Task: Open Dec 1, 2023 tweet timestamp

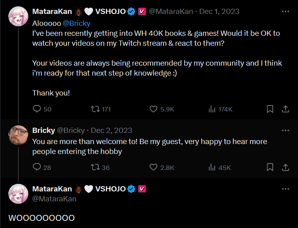Action: click(x=219, y=12)
